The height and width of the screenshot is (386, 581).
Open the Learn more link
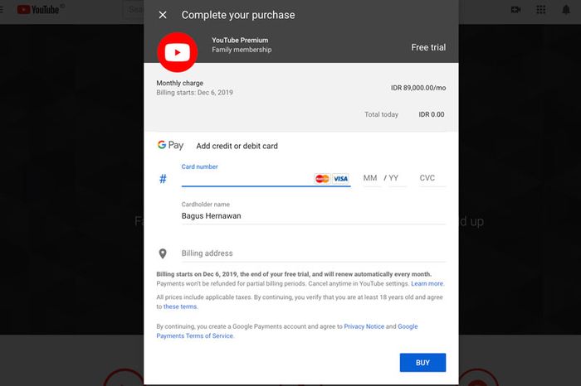[427, 284]
